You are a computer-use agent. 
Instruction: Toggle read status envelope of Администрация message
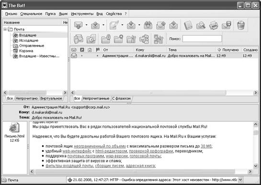[74, 56]
